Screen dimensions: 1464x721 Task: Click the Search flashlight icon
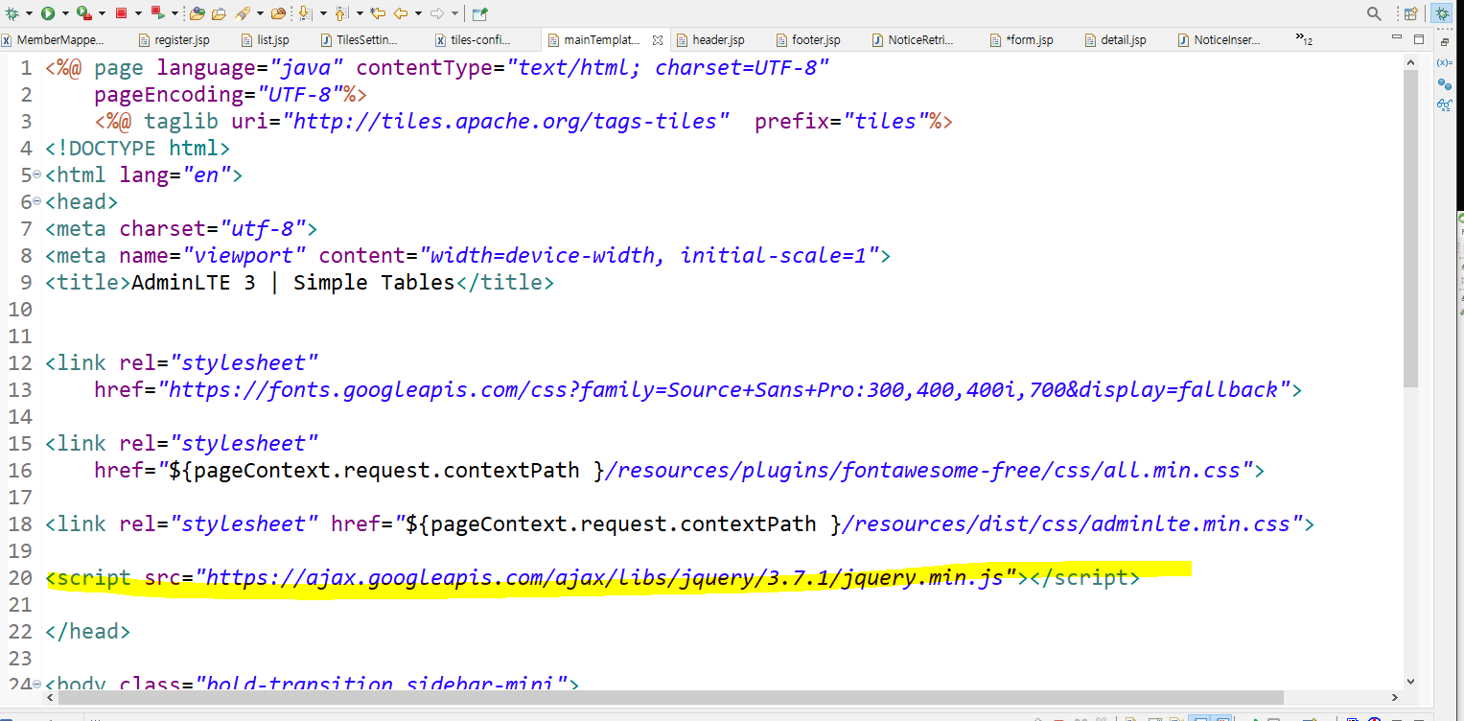[x=242, y=13]
